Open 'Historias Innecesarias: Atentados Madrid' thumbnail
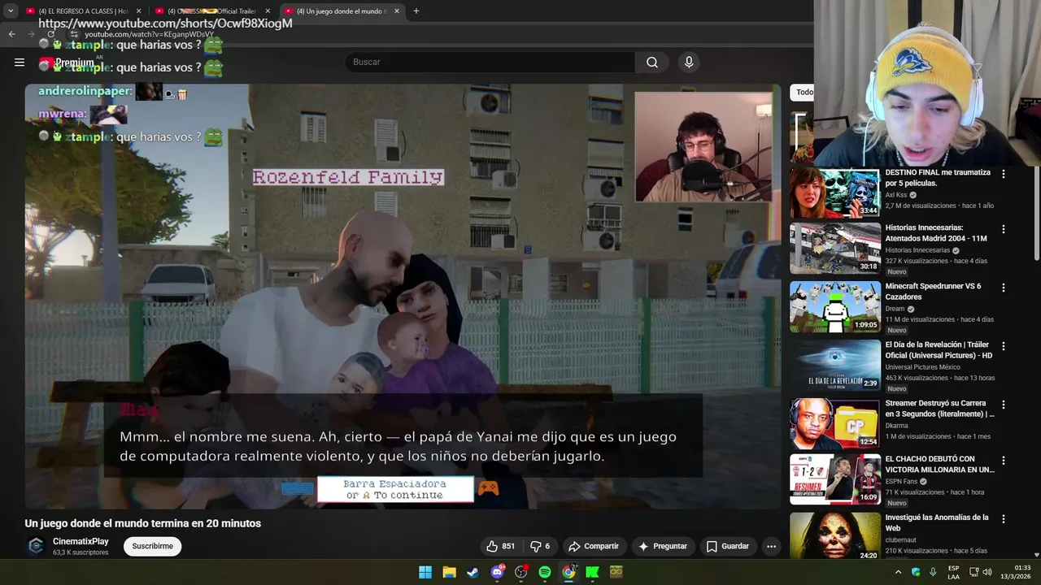1041x585 pixels. click(x=835, y=249)
